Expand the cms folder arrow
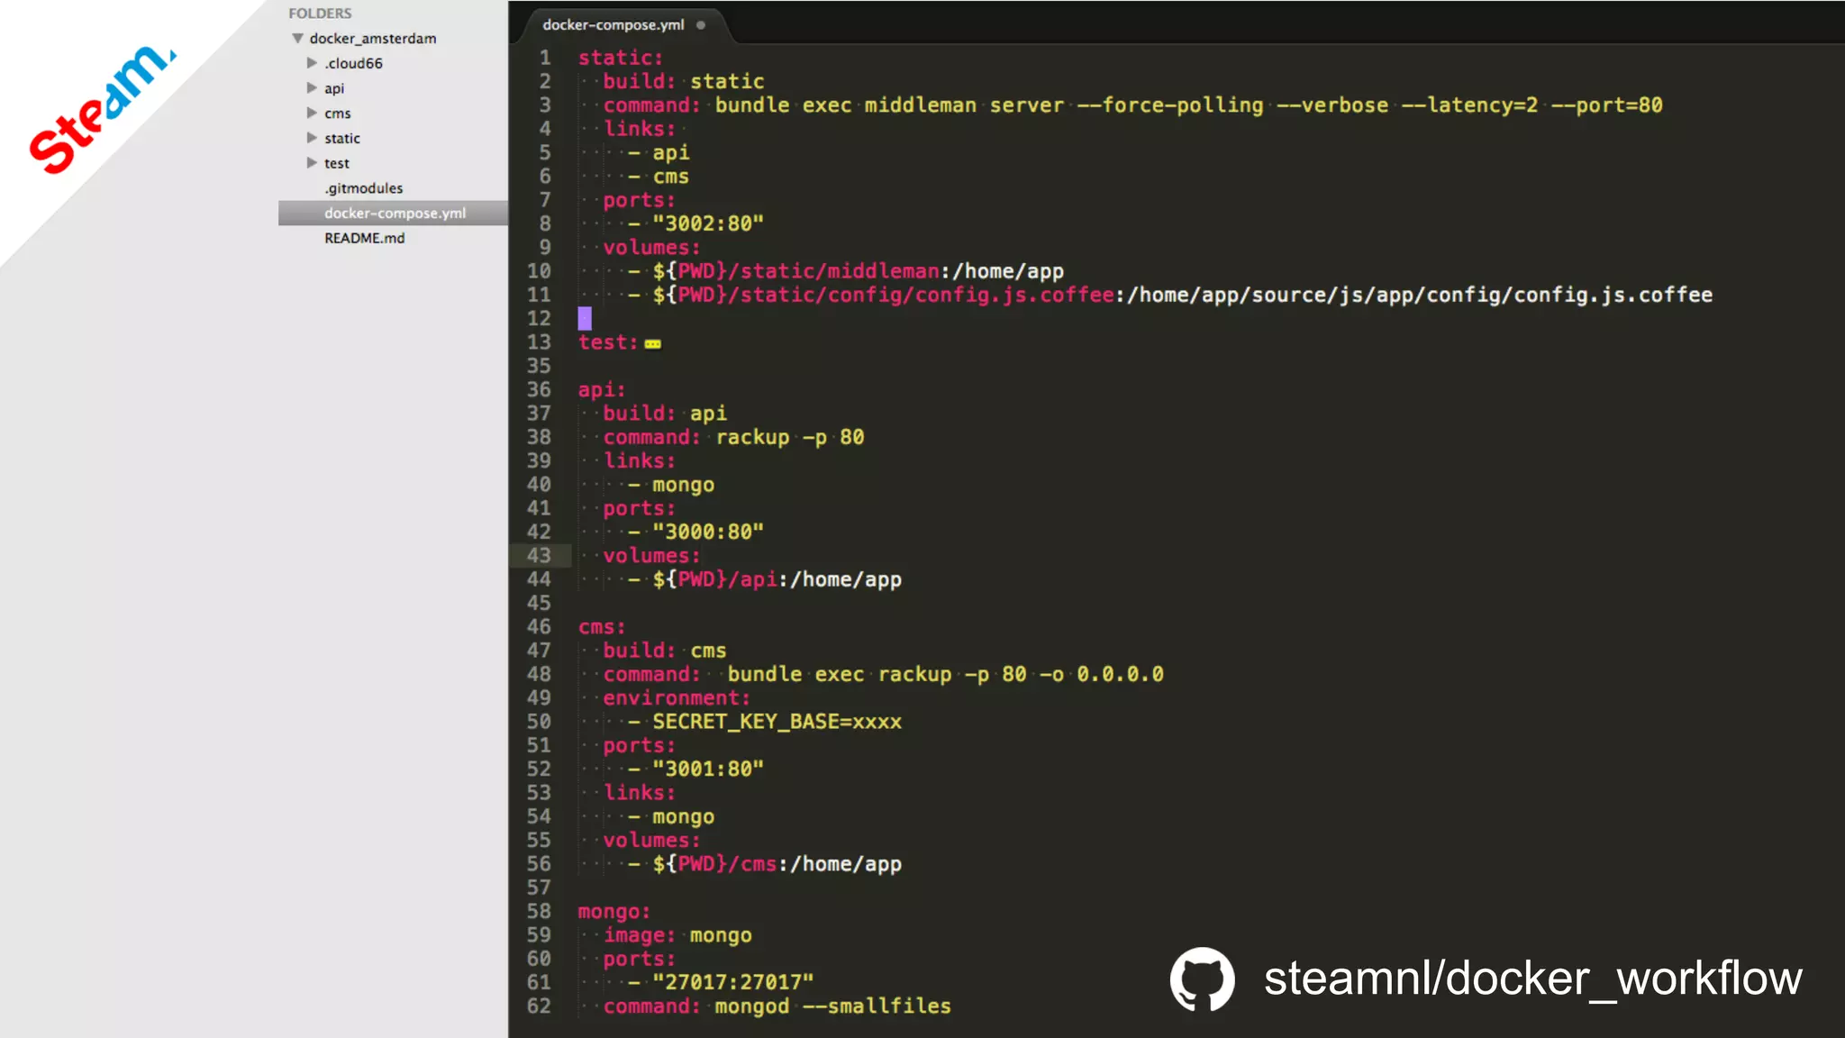The height and width of the screenshot is (1038, 1845). pos(312,114)
